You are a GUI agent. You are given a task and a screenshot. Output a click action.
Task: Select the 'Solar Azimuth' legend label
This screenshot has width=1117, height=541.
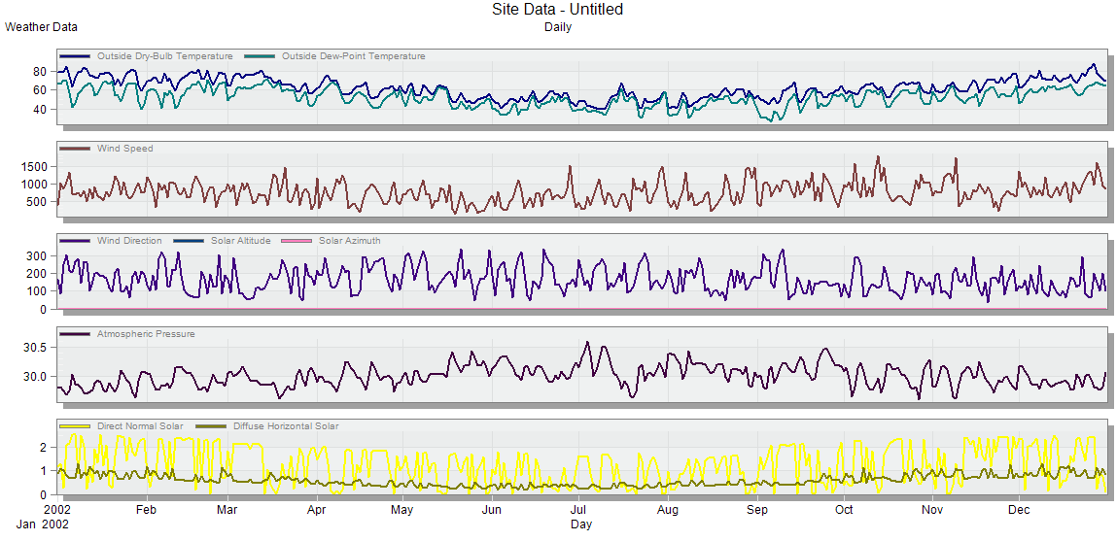click(x=349, y=241)
